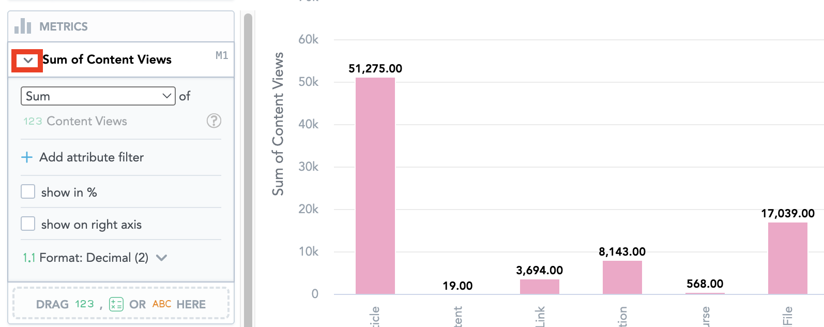
Task: Expand Format: Decimal (2) dropdown
Action: [x=161, y=258]
